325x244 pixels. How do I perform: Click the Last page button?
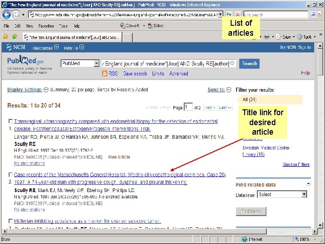[x=225, y=108]
